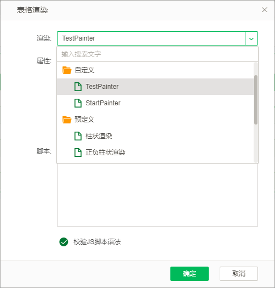Open the 渲染 dropdown arrow
This screenshot has width=275, height=288.
(251, 38)
